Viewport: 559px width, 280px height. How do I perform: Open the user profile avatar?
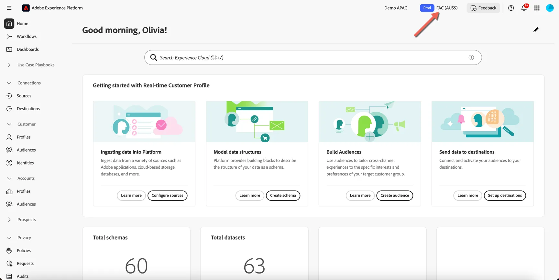[550, 8]
